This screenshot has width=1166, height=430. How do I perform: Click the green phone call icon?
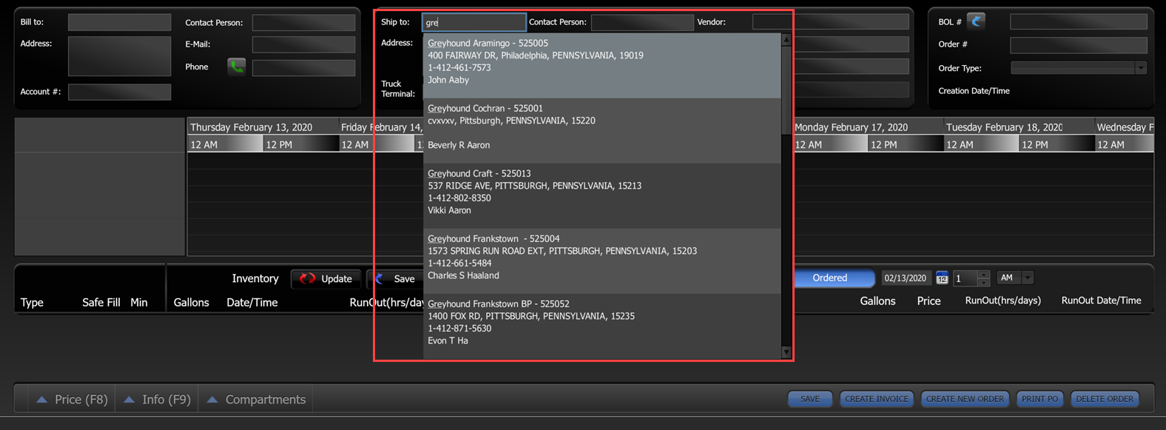click(x=236, y=67)
